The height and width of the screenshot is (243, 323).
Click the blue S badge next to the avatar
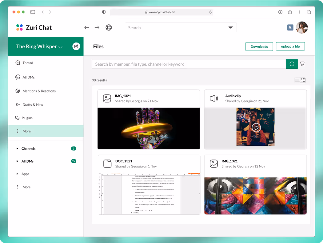[290, 27]
